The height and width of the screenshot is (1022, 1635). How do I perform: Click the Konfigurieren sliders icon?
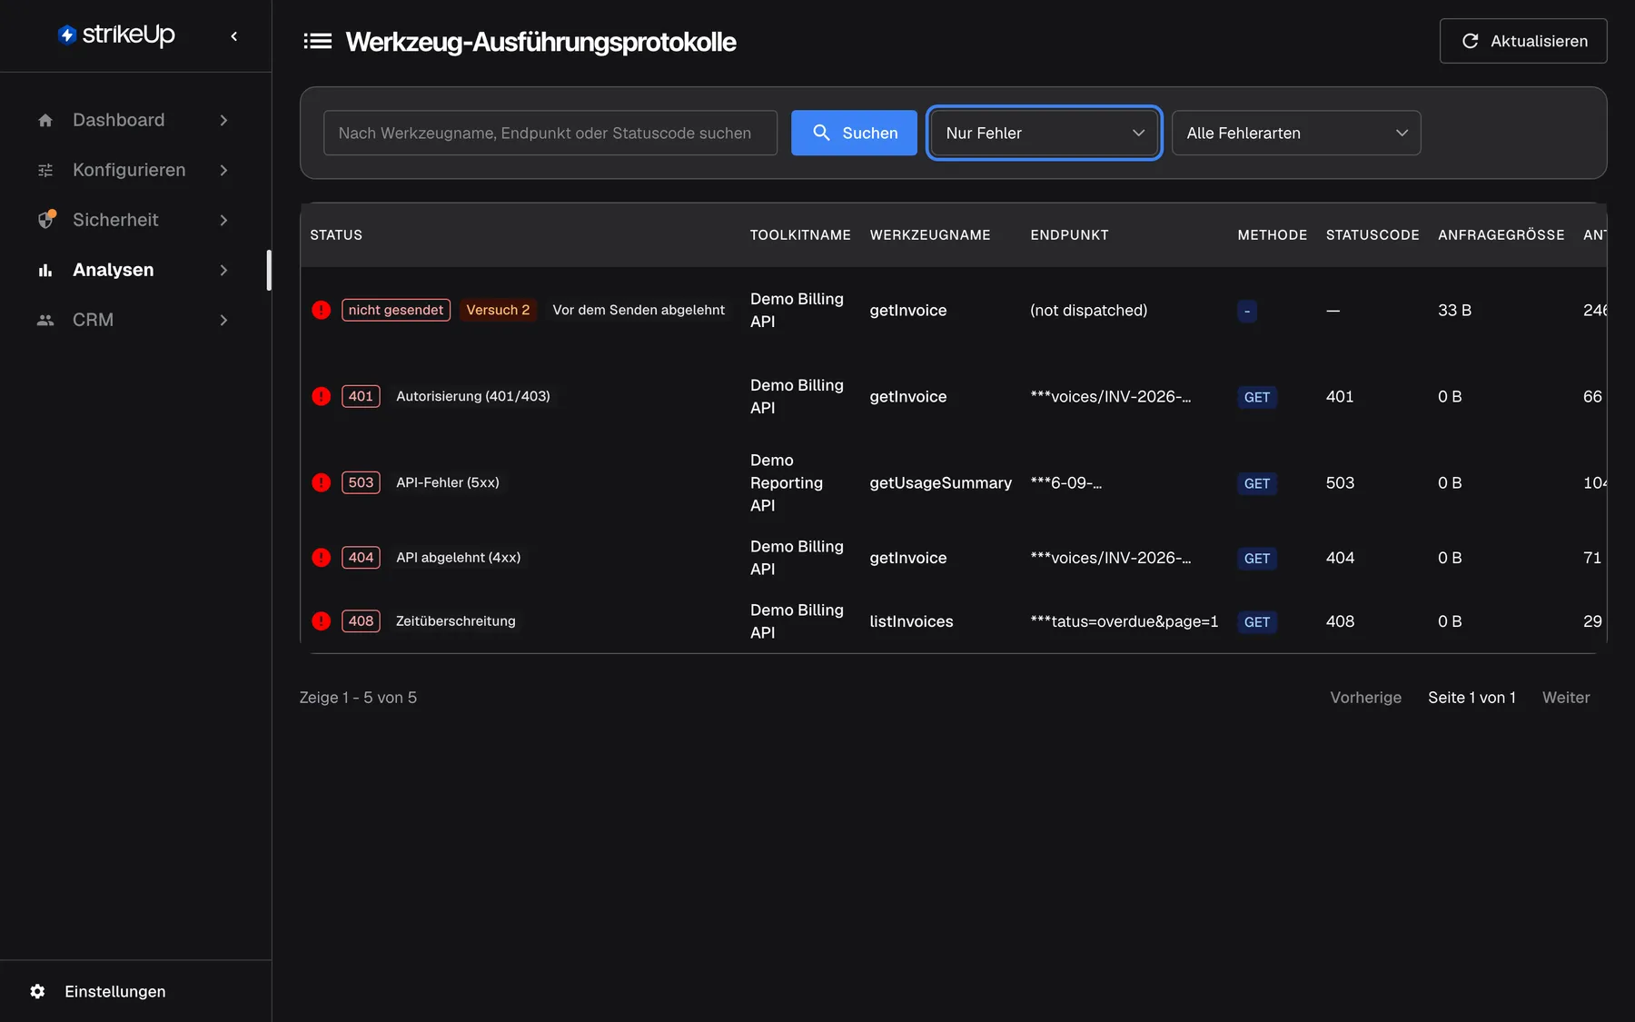45,170
